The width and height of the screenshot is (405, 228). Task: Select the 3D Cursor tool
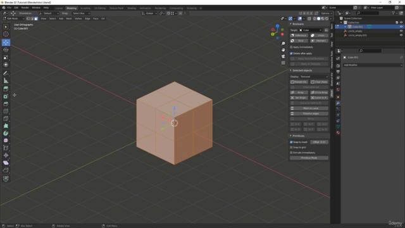(6, 34)
